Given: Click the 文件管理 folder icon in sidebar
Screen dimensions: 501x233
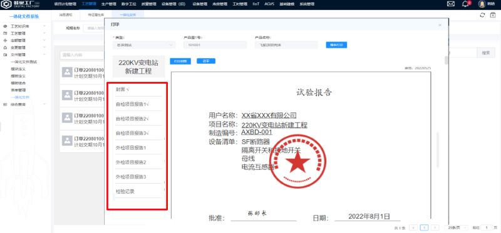Looking at the screenshot, I should pos(5,55).
